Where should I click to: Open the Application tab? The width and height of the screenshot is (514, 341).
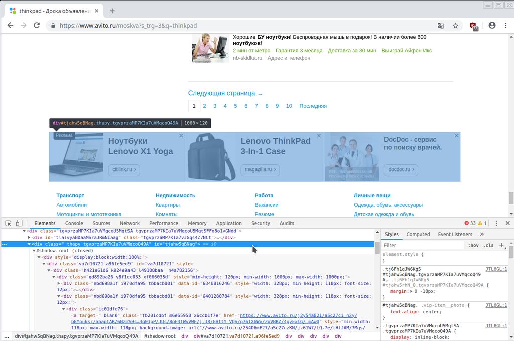pos(229,223)
